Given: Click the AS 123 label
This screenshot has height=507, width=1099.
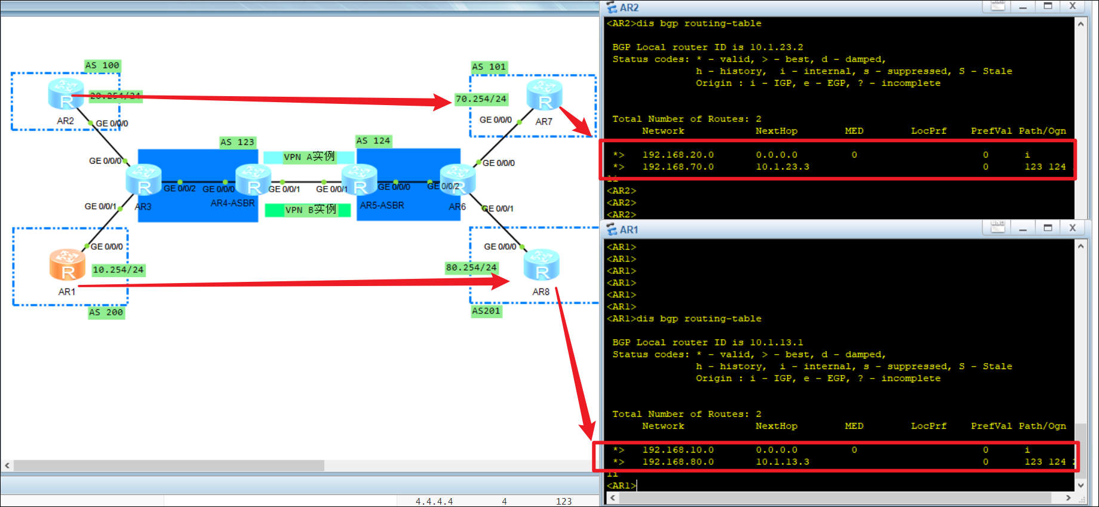Looking at the screenshot, I should (x=237, y=142).
